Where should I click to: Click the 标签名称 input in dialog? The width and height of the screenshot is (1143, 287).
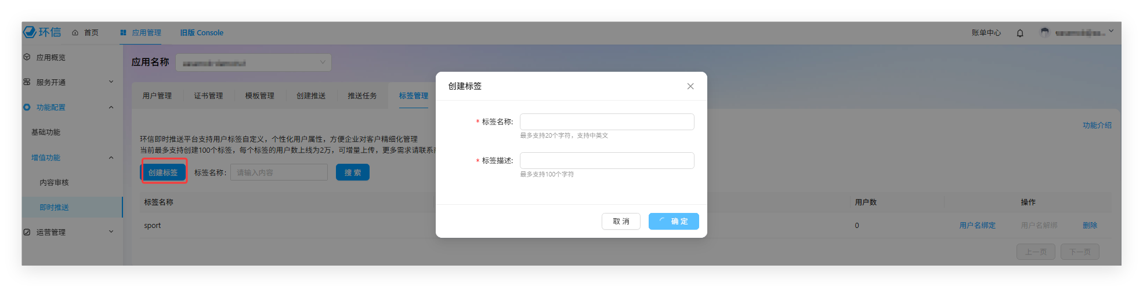coord(606,122)
